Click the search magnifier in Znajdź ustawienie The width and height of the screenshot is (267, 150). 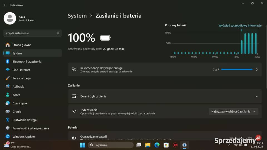point(58,33)
